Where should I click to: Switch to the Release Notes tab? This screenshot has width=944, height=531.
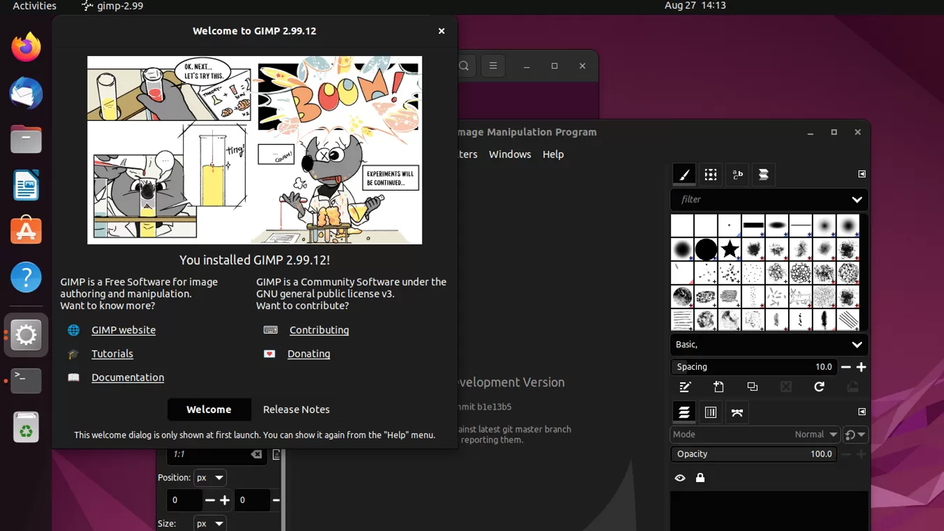point(296,409)
